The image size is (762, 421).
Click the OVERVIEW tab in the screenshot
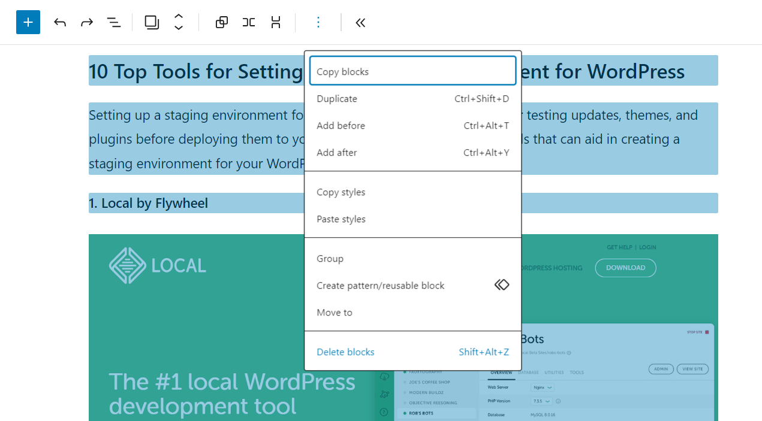click(x=501, y=372)
